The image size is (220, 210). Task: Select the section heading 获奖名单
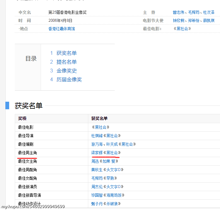pos(29,105)
